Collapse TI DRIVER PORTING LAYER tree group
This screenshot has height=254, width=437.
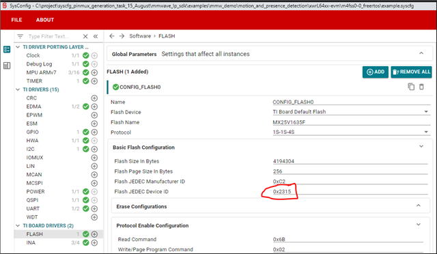click(x=18, y=47)
